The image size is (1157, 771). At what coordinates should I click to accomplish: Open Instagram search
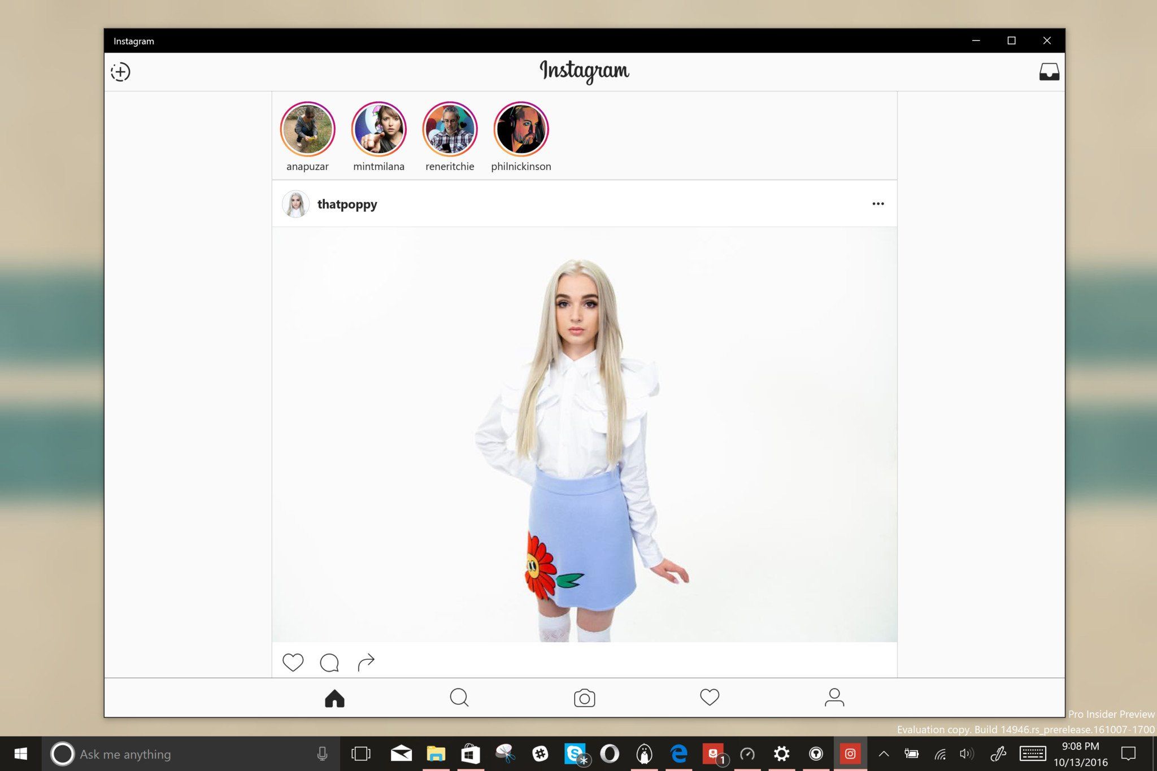click(459, 698)
